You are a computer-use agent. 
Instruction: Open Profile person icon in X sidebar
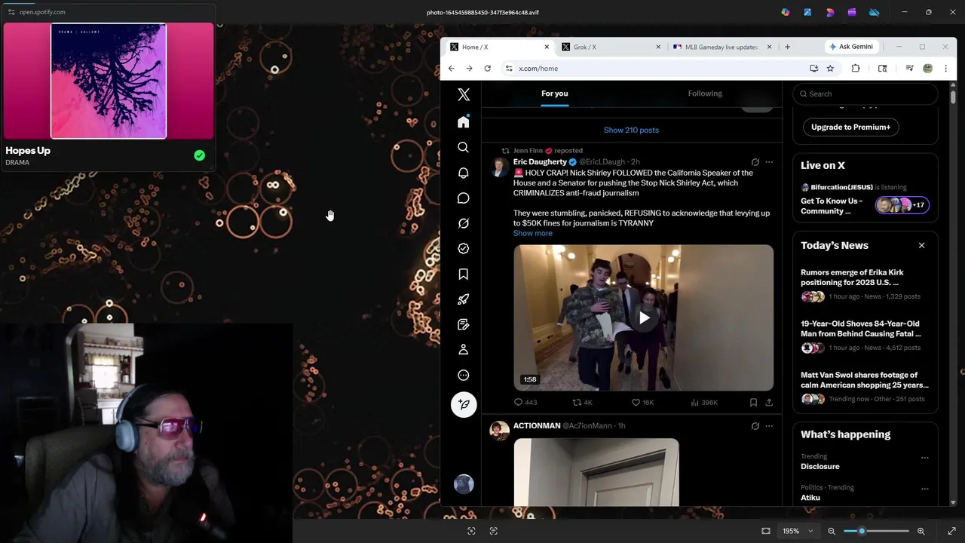464,350
